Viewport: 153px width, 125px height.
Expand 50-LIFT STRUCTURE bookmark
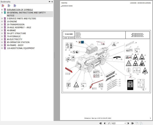point(2,33)
